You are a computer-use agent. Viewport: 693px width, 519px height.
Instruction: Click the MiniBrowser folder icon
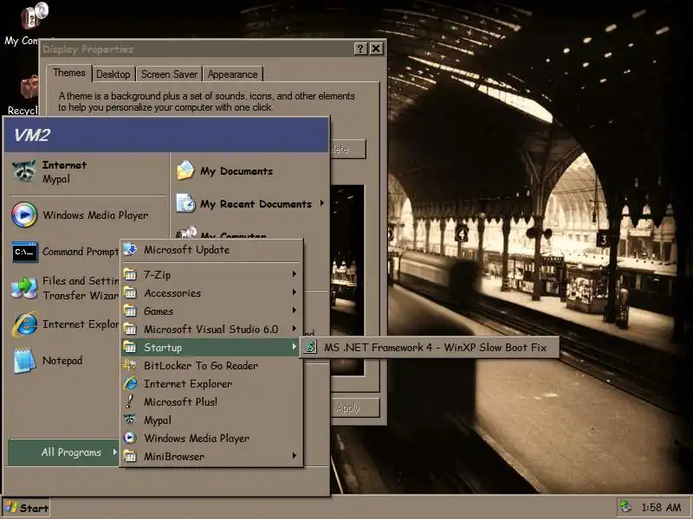130,456
